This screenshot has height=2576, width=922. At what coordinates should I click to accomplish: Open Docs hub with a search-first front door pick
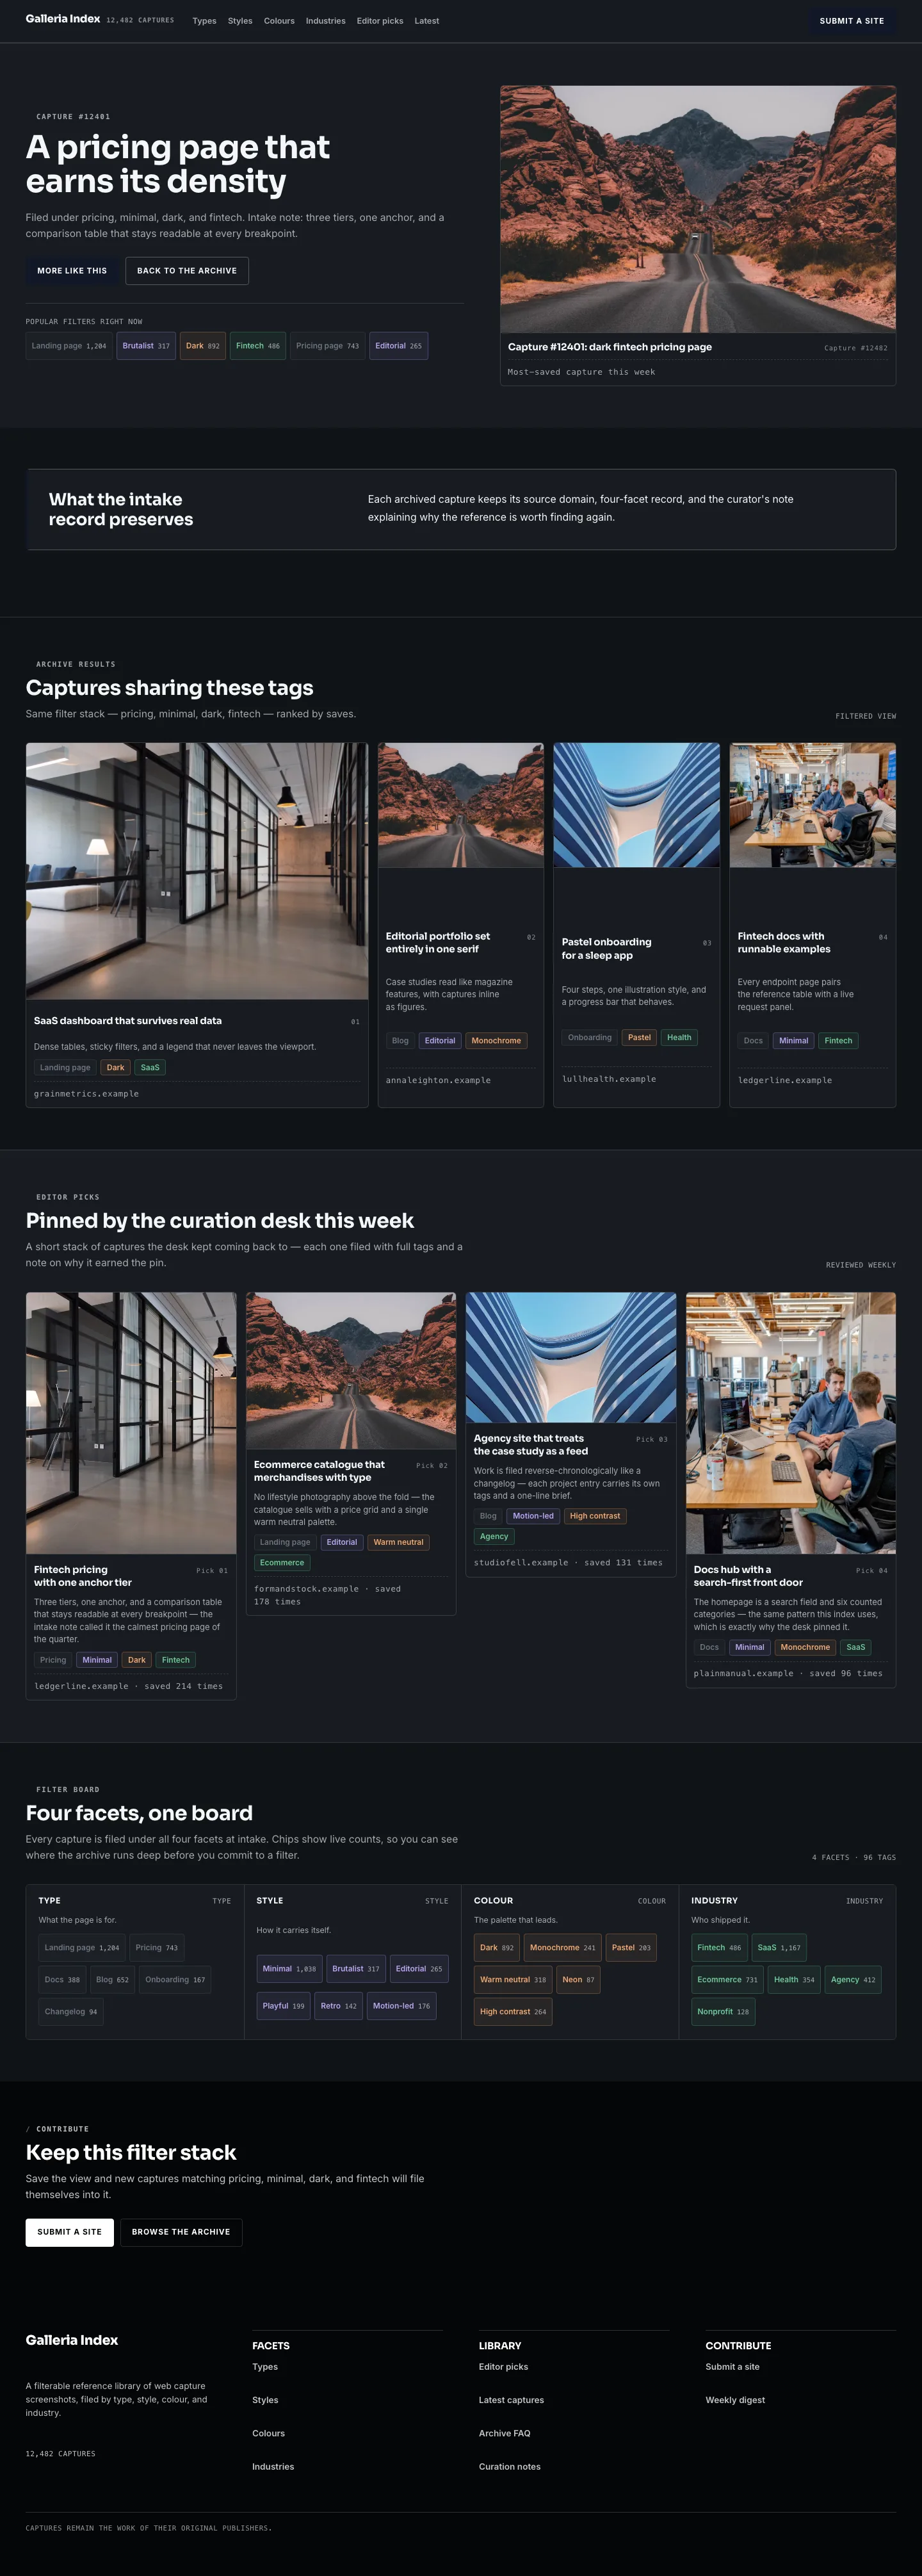click(748, 1576)
